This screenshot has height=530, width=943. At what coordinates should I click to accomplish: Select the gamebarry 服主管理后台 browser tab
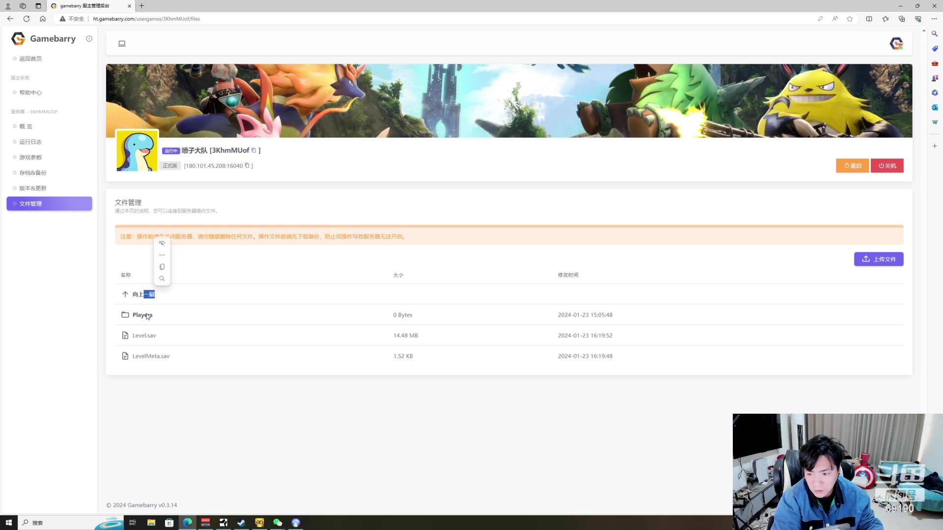pos(91,6)
